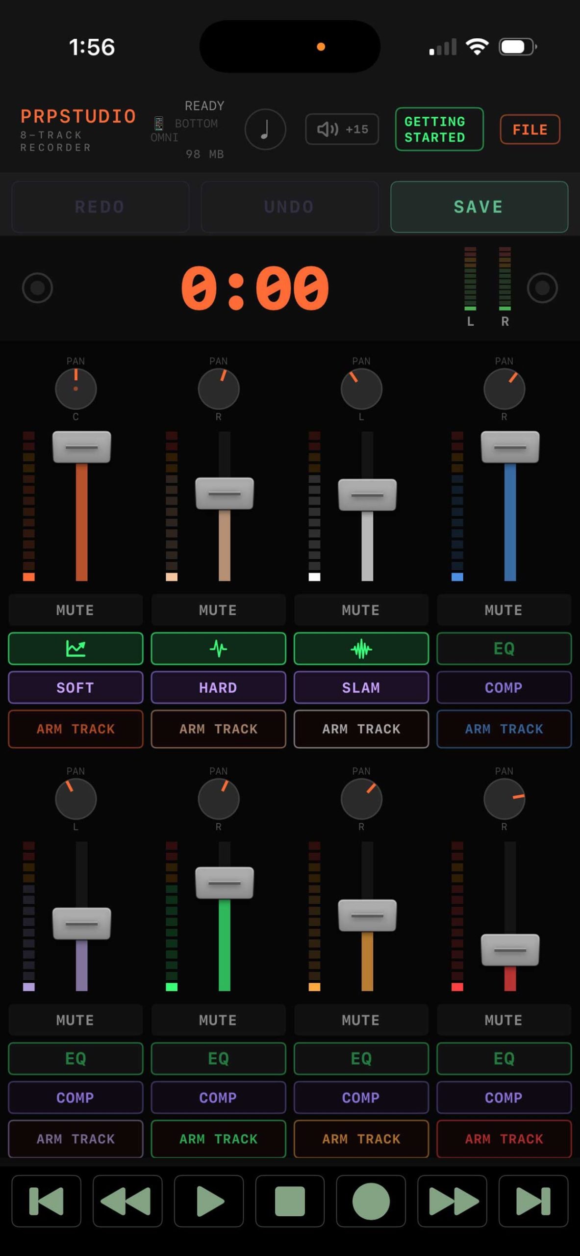The height and width of the screenshot is (1256, 580).
Task: Click the 0:00 time counter
Action: (x=255, y=288)
